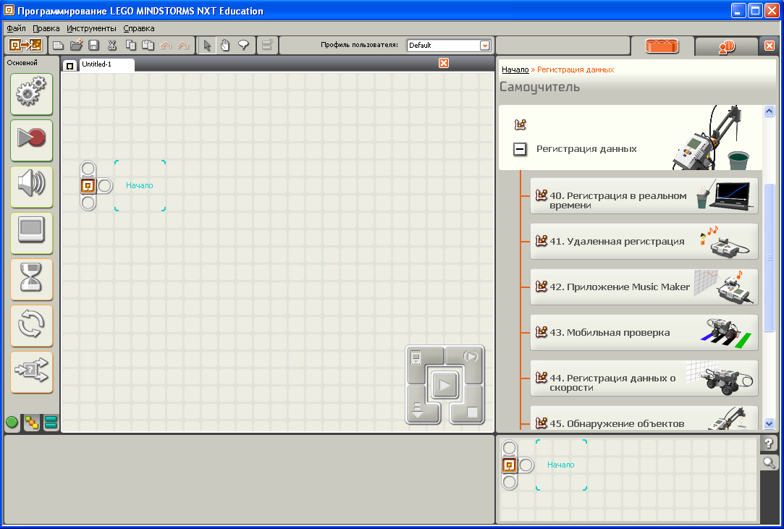Open lesson 43 Мобильная проверка
784x529 pixels.
click(644, 332)
